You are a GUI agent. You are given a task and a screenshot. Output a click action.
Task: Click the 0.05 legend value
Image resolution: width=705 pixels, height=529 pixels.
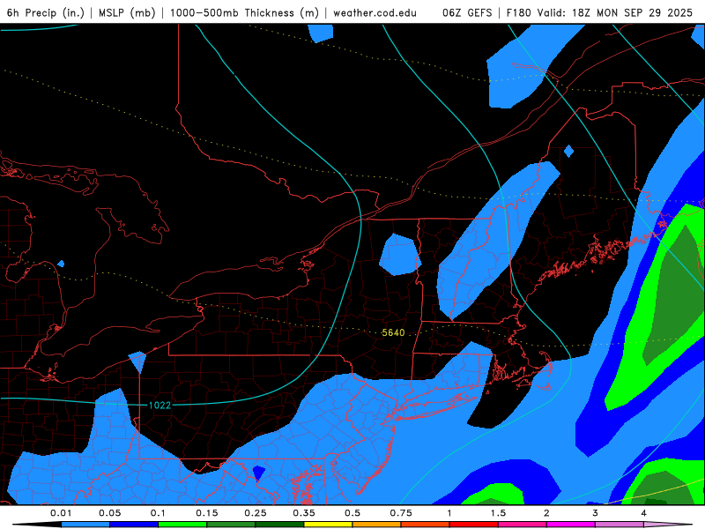[x=109, y=513]
